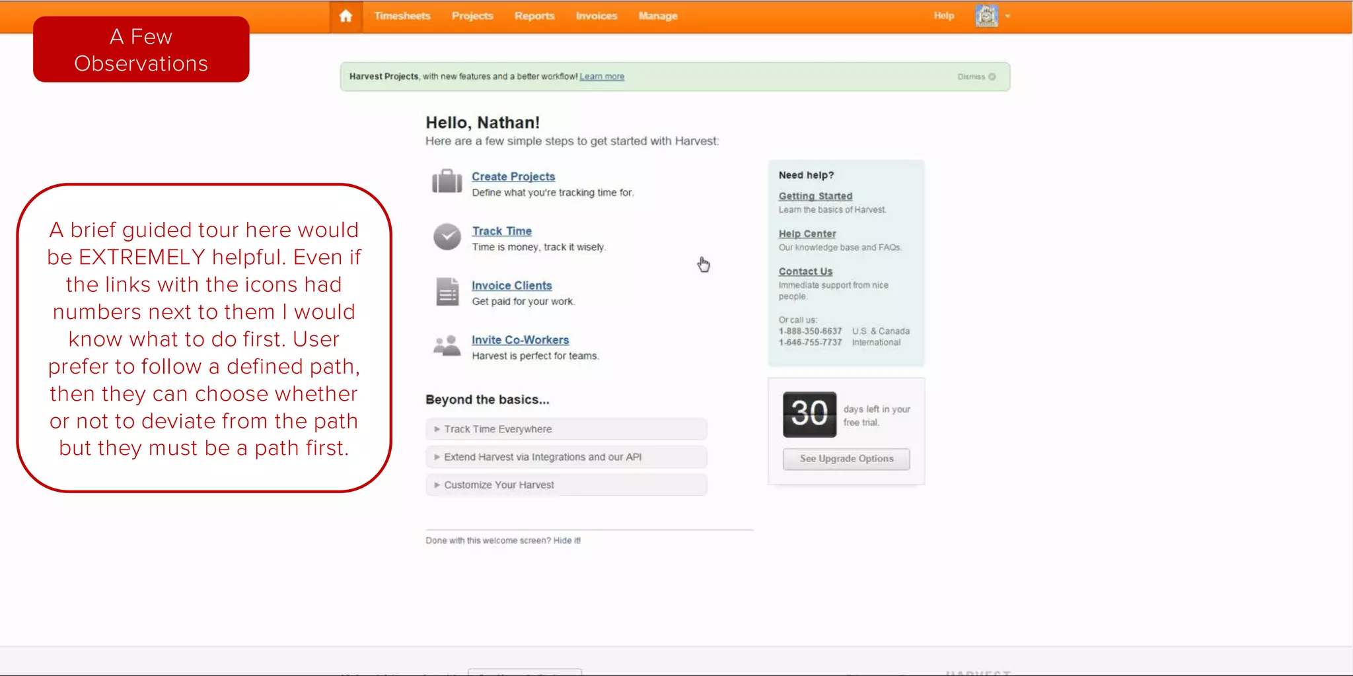The width and height of the screenshot is (1353, 676).
Task: Open the Invoices menu
Action: coord(597,16)
